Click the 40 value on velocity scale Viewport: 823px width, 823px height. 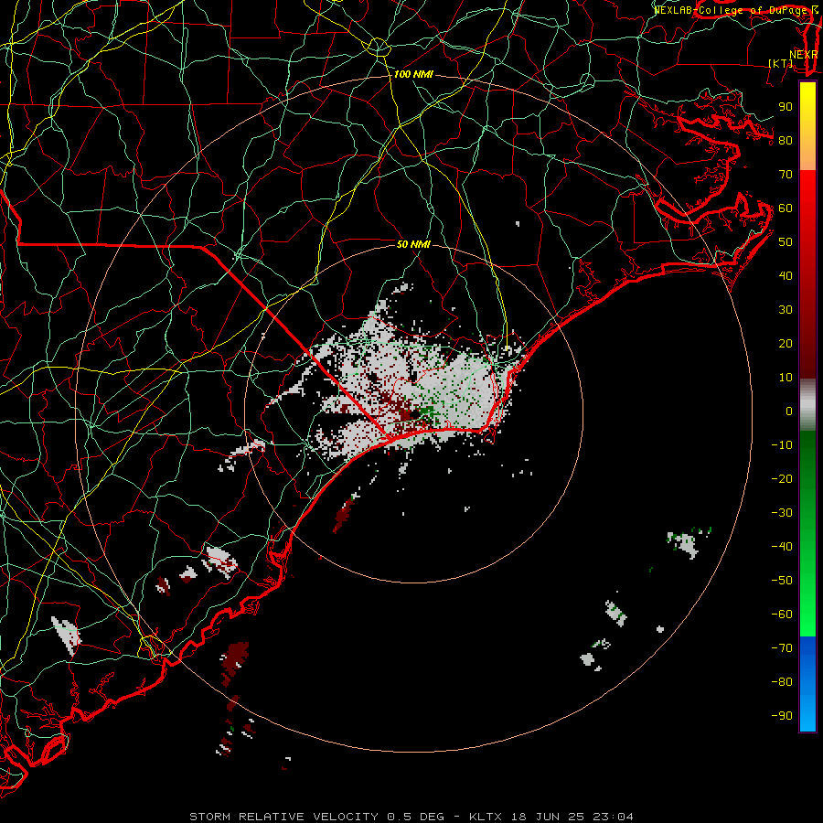click(x=786, y=276)
